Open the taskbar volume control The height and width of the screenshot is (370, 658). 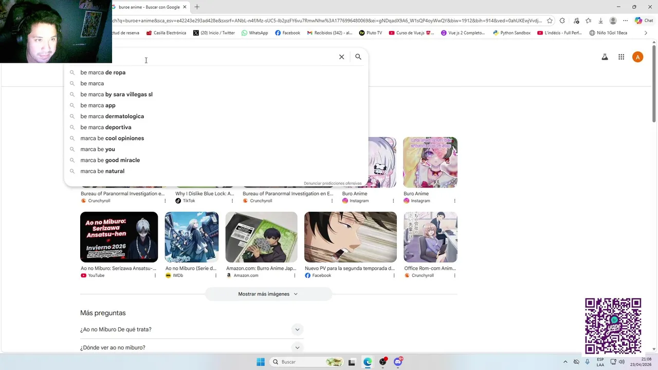[x=622, y=362]
